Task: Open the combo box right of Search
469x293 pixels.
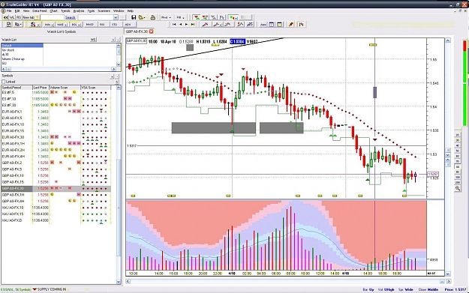Action: 116,17
